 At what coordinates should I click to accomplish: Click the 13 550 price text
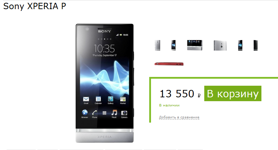pyautogui.click(x=177, y=93)
